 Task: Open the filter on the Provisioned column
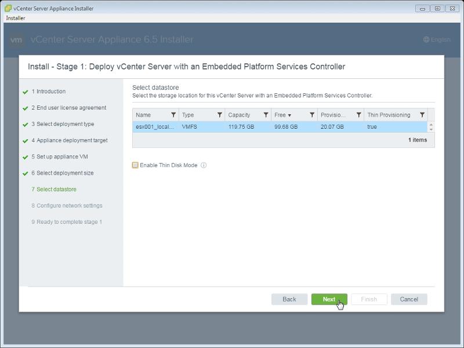point(358,115)
